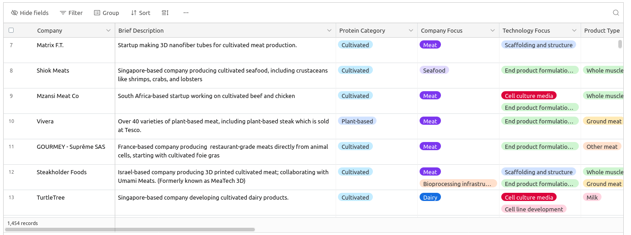Image resolution: width=631 pixels, height=235 pixels.
Task: Click GOURMEY's foie gras description
Action: [x=223, y=151]
